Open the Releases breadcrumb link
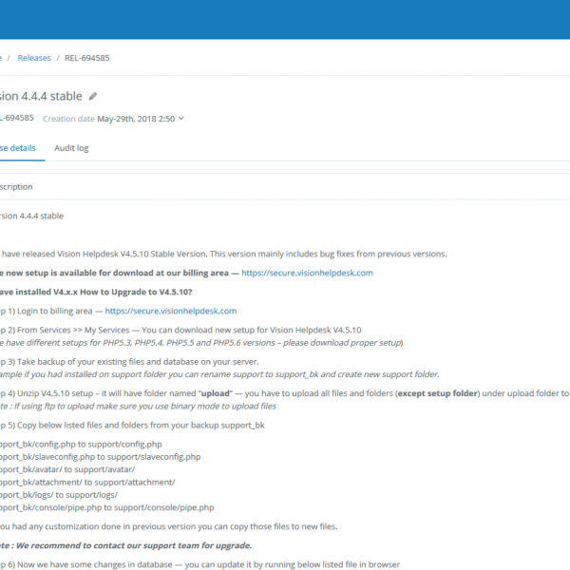The height and width of the screenshot is (570, 570). click(x=34, y=58)
